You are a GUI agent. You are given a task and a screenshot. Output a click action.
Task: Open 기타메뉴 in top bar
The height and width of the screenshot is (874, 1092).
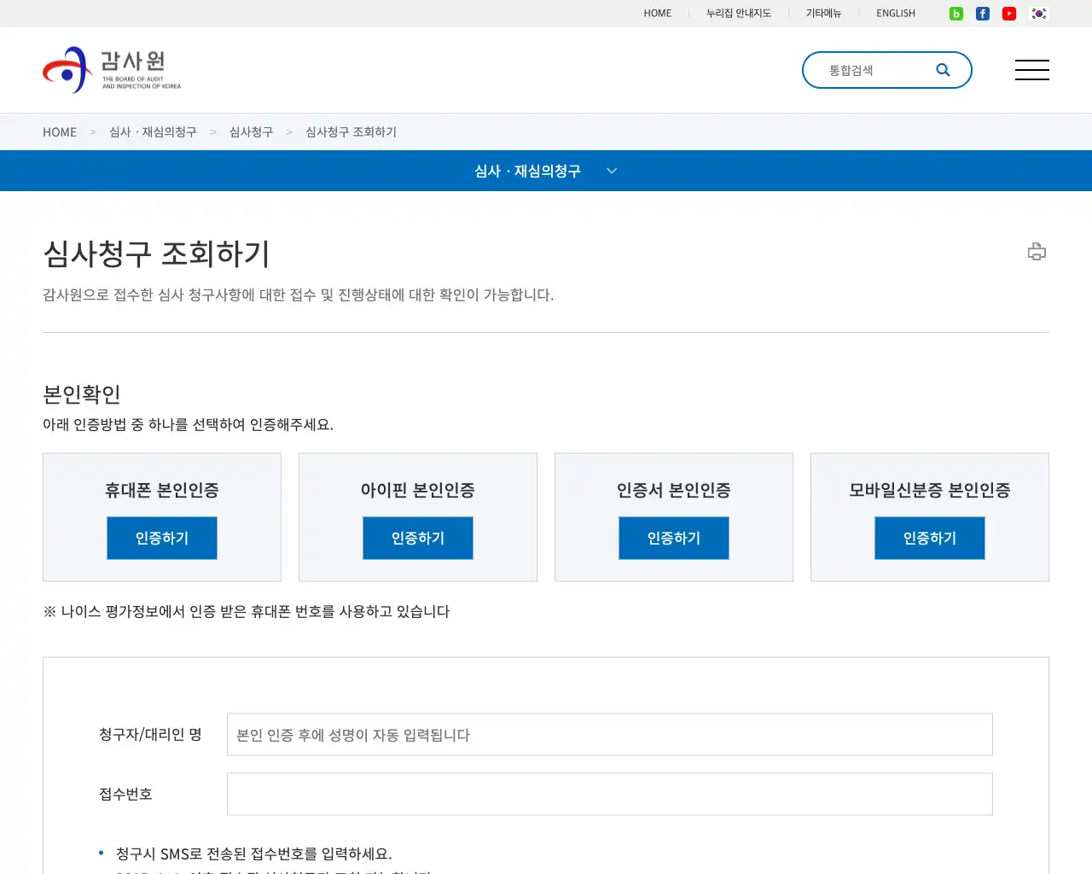pos(824,14)
